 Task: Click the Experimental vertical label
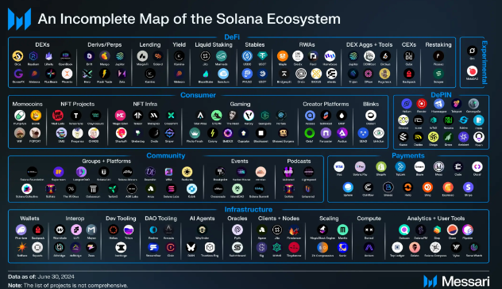click(x=485, y=63)
